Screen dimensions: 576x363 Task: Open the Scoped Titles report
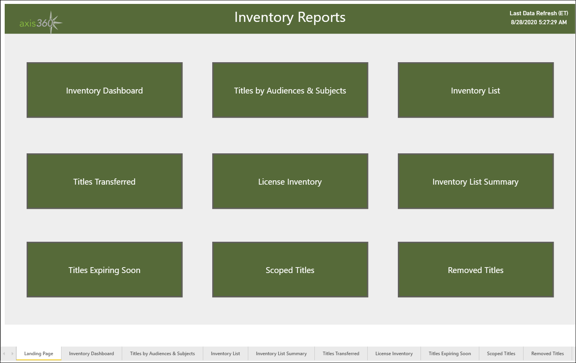click(290, 270)
